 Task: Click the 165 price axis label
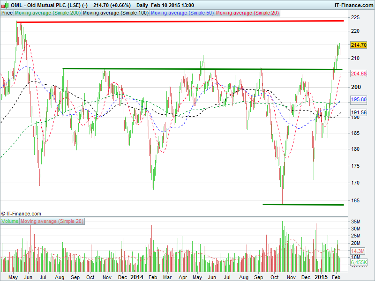click(x=355, y=201)
